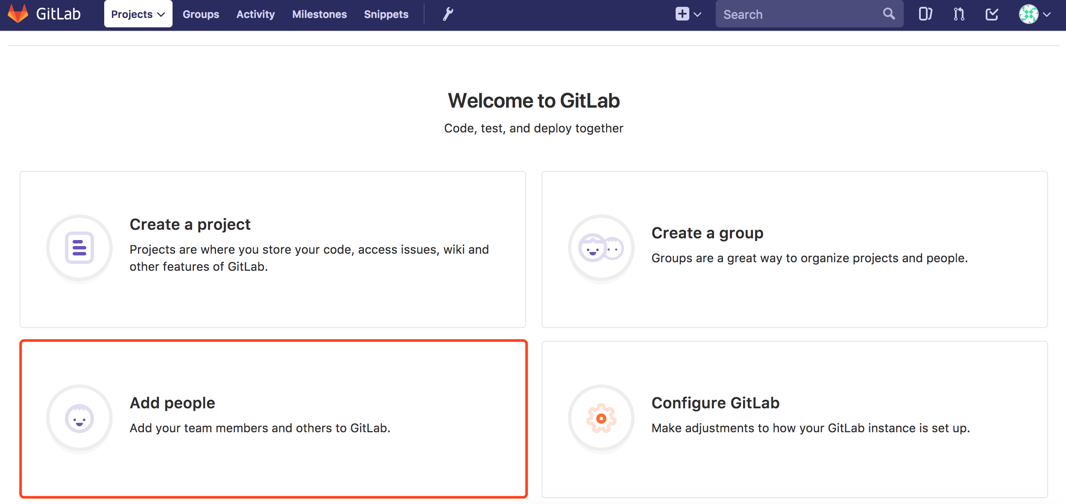Open the admin area wrench icon
Screen dimensions: 1066x504
(x=448, y=14)
